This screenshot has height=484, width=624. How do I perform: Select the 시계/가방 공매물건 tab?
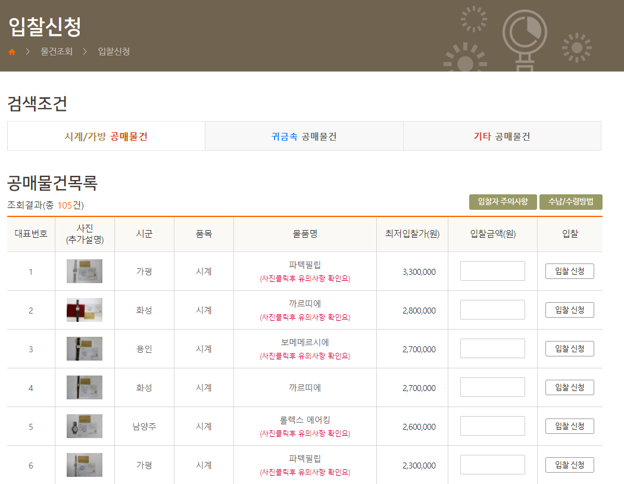click(x=106, y=136)
